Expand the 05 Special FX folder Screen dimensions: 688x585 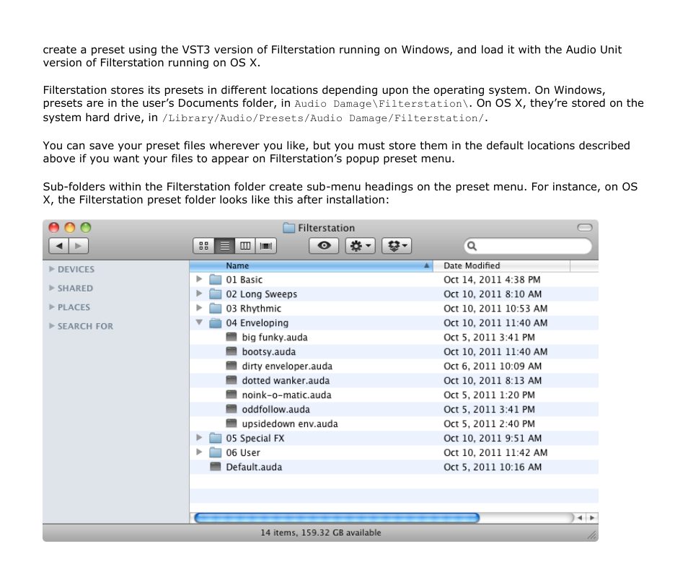(199, 438)
